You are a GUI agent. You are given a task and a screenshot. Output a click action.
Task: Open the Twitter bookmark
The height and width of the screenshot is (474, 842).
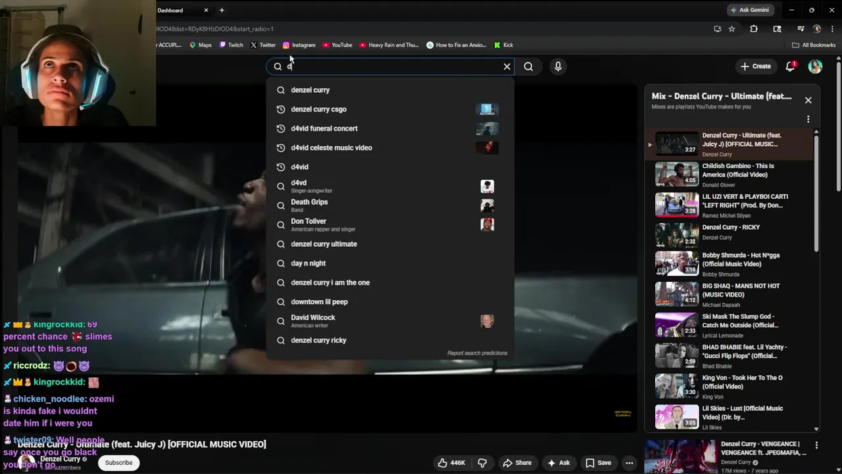pos(262,45)
